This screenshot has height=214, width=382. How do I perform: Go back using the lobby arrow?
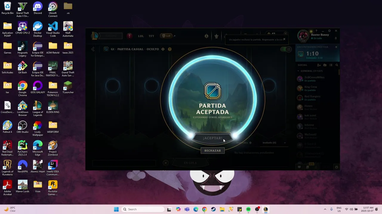tap(93, 49)
